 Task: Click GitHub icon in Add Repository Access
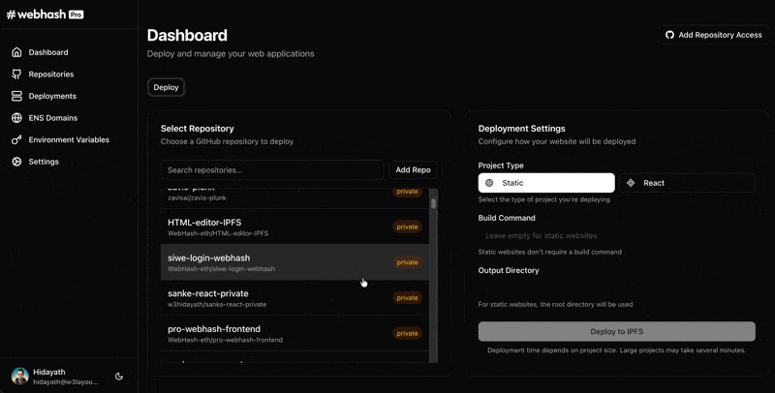click(669, 35)
